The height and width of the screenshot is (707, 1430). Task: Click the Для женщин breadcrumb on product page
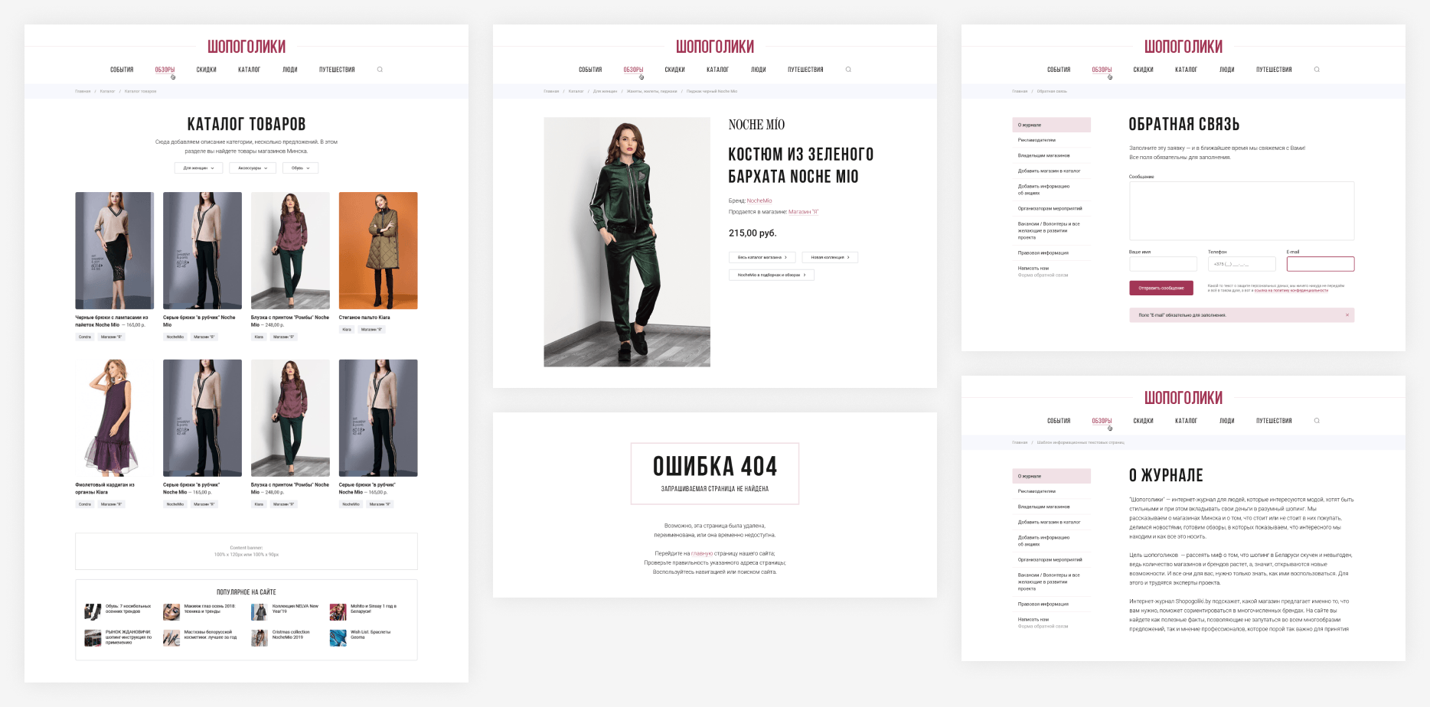(605, 91)
